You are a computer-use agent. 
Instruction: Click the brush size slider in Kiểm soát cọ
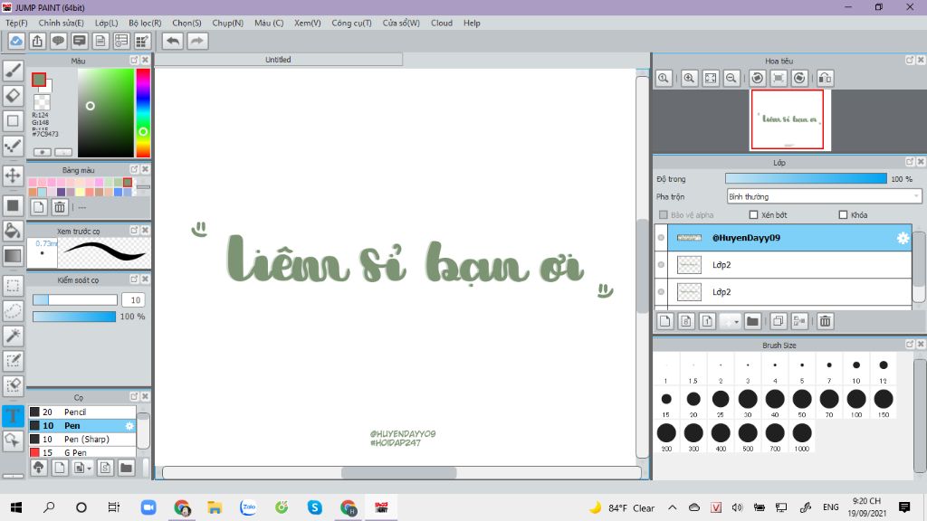click(75, 300)
